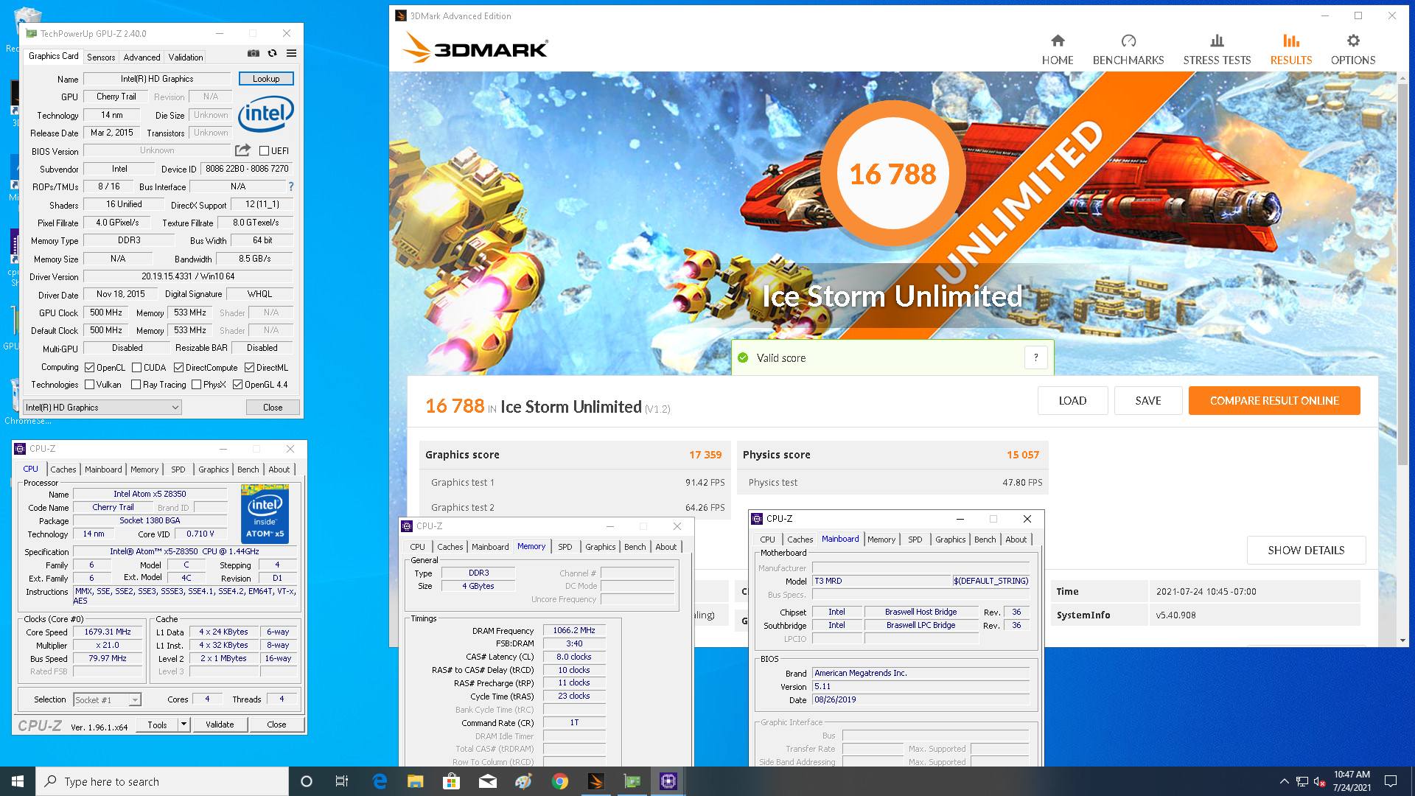Open the Results section in 3DMark

tap(1290, 49)
